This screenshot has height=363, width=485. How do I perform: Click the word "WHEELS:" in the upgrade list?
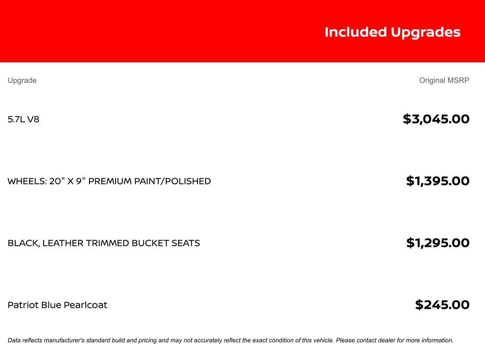[27, 181]
